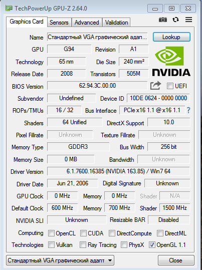Click the Lookup button
Viewport: 202px width, 270px height.
171,37
